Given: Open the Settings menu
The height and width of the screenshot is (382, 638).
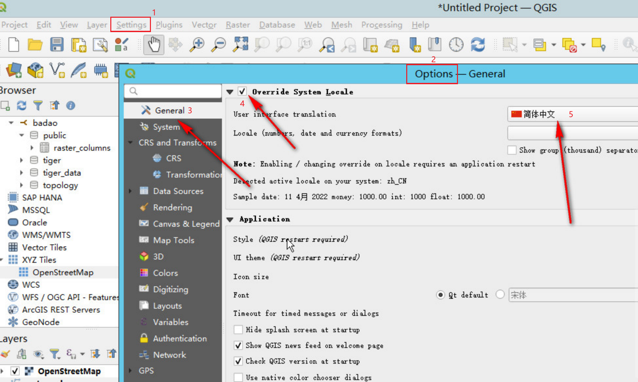Looking at the screenshot, I should [131, 25].
